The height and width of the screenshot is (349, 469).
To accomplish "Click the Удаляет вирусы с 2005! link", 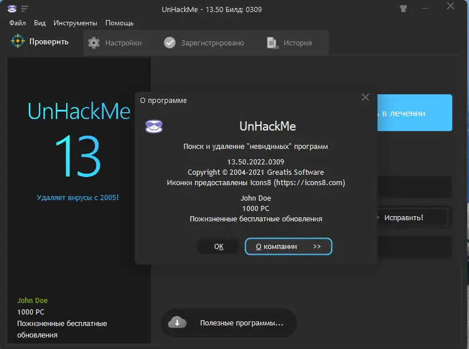I will click(78, 198).
